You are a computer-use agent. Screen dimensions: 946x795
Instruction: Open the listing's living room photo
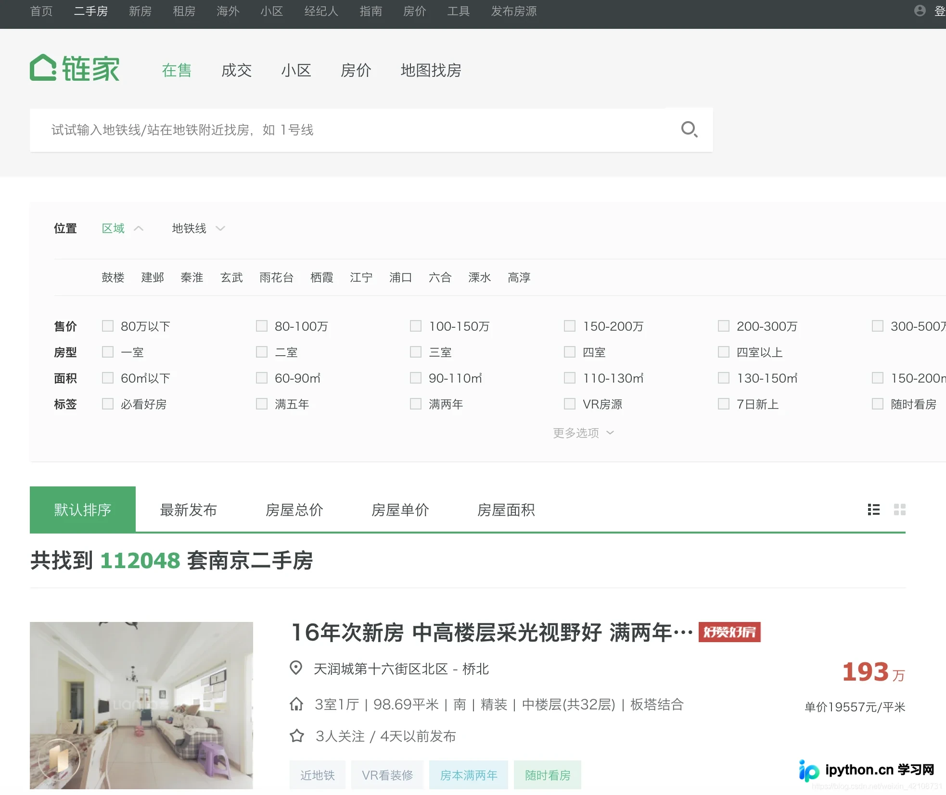(141, 705)
